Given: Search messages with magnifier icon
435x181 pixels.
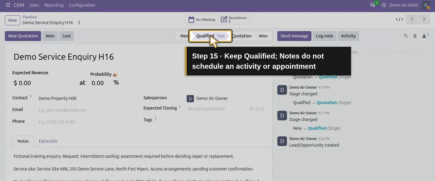Looking at the screenshot, I should [x=406, y=36].
